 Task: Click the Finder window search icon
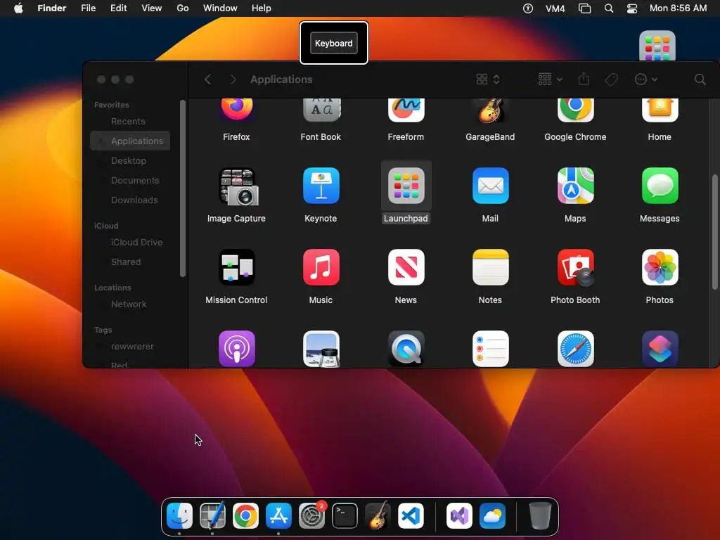(700, 79)
